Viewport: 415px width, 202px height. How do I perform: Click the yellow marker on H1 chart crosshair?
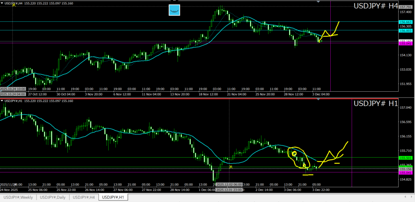[230, 166]
